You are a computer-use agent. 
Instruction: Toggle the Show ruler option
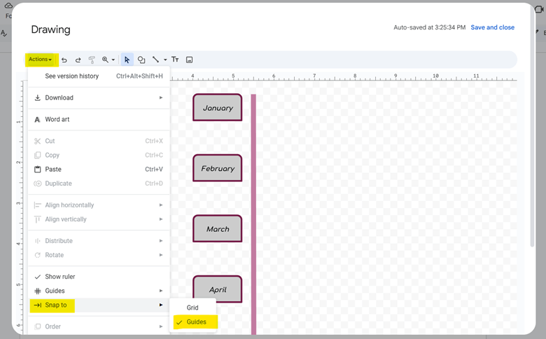point(60,277)
